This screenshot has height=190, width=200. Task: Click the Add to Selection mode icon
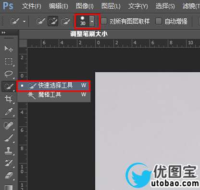click(x=53, y=21)
